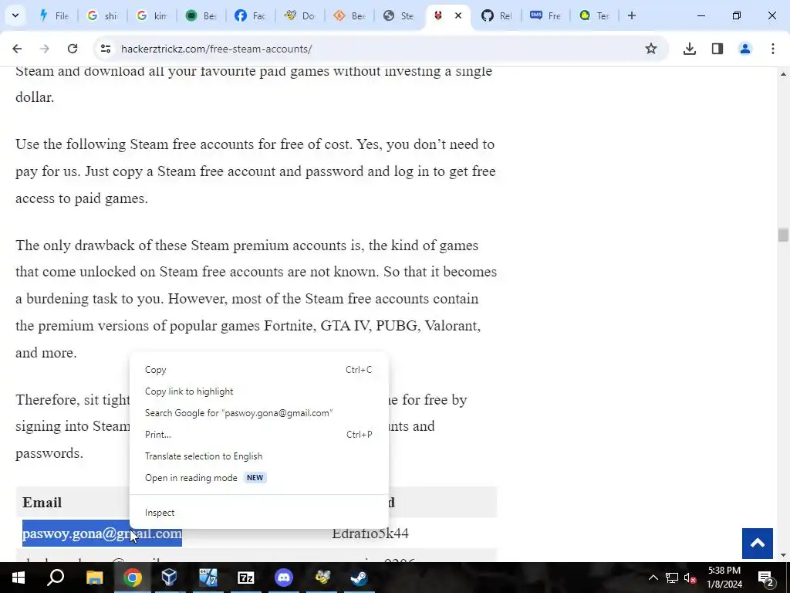Open Discord from the taskbar
This screenshot has width=790, height=593.
pos(284,578)
